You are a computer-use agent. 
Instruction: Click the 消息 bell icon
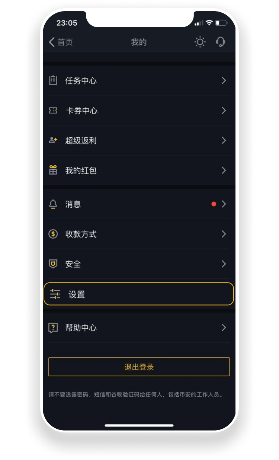[53, 204]
